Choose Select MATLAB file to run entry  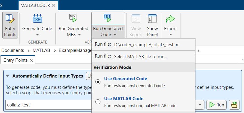click(143, 57)
